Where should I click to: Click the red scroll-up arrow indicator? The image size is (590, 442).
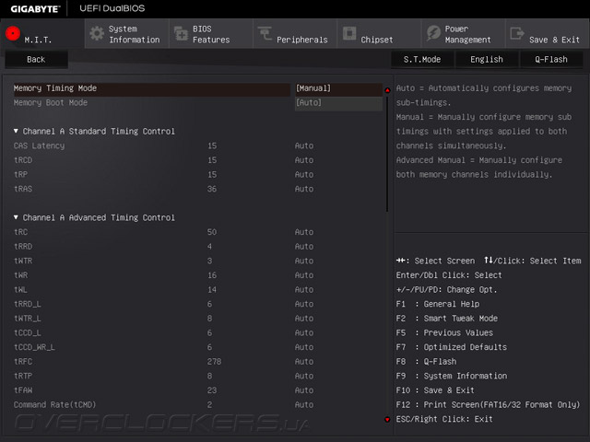(387, 90)
